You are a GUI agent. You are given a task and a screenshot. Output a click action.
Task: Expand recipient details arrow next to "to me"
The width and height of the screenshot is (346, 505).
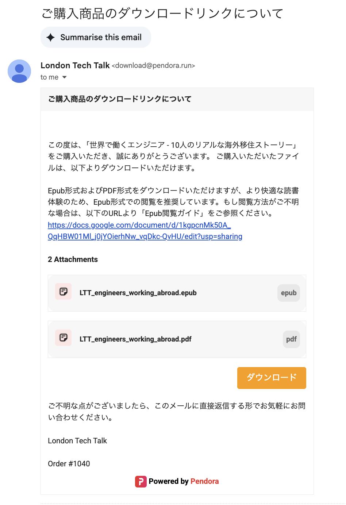tap(65, 77)
